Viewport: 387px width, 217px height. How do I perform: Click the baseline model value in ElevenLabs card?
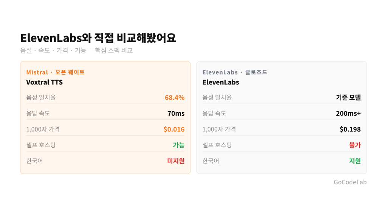tap(348, 98)
